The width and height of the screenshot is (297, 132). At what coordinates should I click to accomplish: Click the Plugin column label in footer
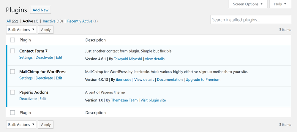tap(25, 113)
